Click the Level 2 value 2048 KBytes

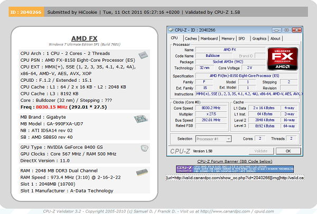264,120
